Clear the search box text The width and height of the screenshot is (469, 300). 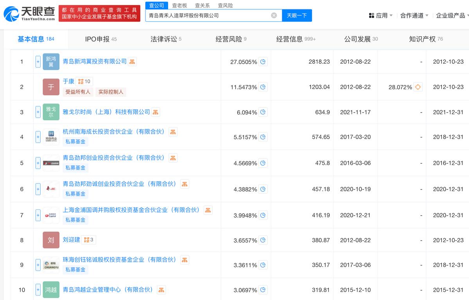274,15
